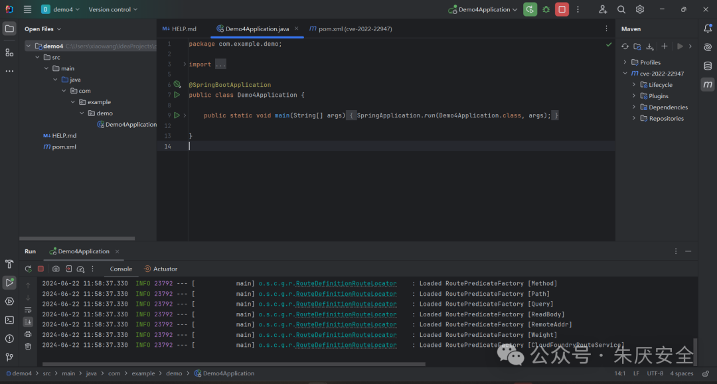Click run gutter icon beside main method

[177, 115]
